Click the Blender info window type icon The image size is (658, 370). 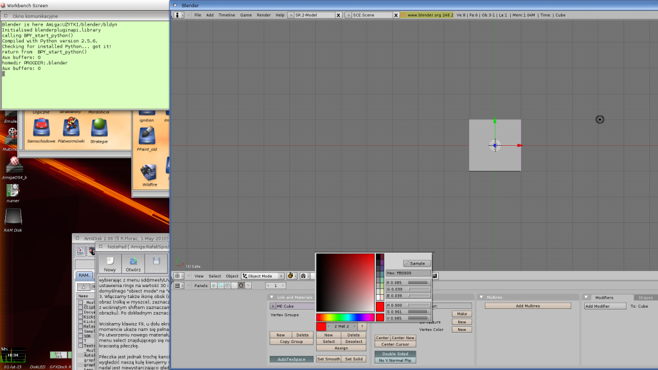177,15
